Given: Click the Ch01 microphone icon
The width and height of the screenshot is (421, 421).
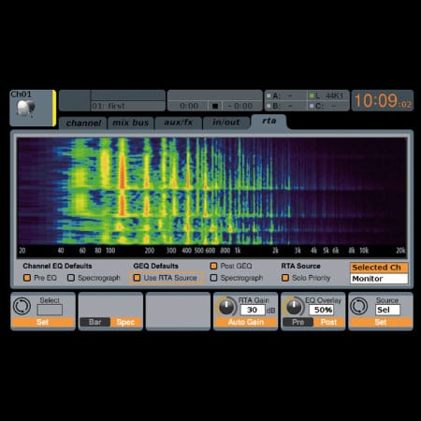Looking at the screenshot, I should point(25,109).
